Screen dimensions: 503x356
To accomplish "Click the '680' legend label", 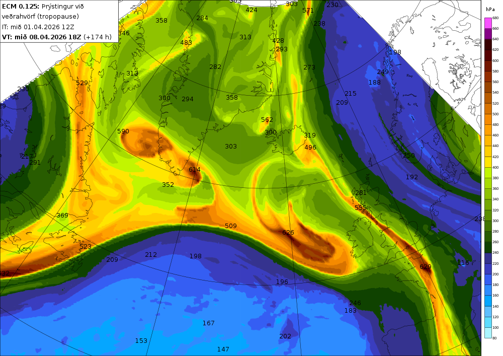I will [495, 18].
